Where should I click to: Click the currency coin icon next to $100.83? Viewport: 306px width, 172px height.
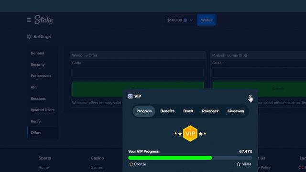pos(185,20)
